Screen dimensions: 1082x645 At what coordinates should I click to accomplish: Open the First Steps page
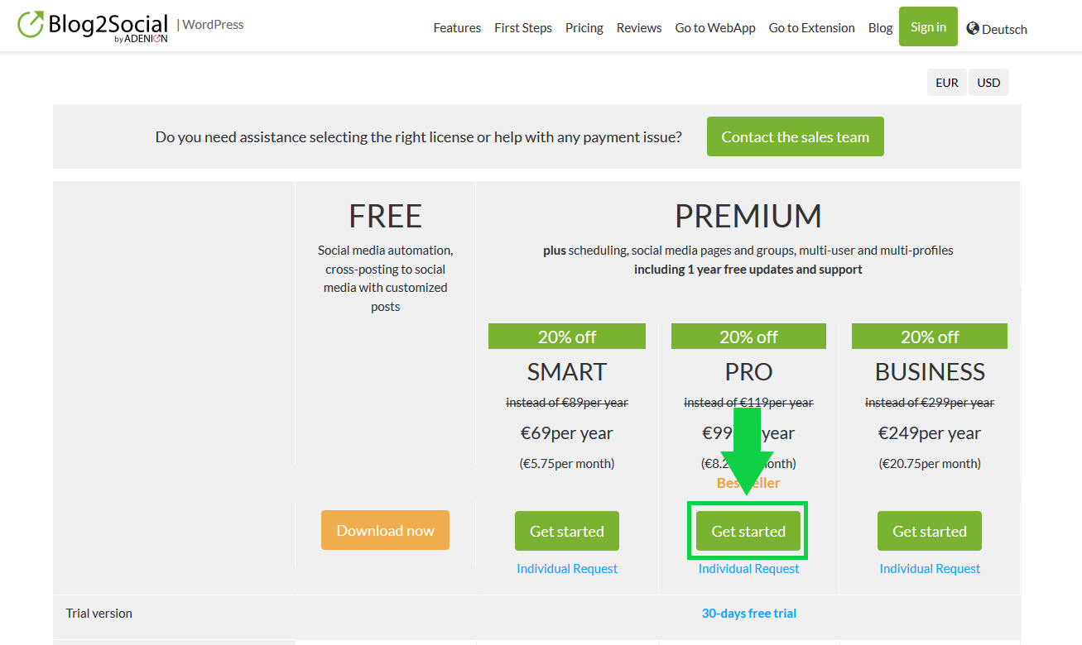[x=523, y=27]
